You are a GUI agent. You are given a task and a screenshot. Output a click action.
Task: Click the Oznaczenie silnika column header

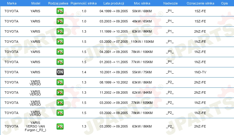200,3
